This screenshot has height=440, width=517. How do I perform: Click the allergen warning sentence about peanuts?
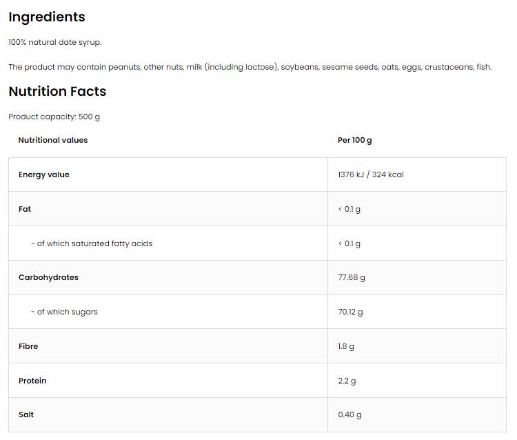point(250,67)
